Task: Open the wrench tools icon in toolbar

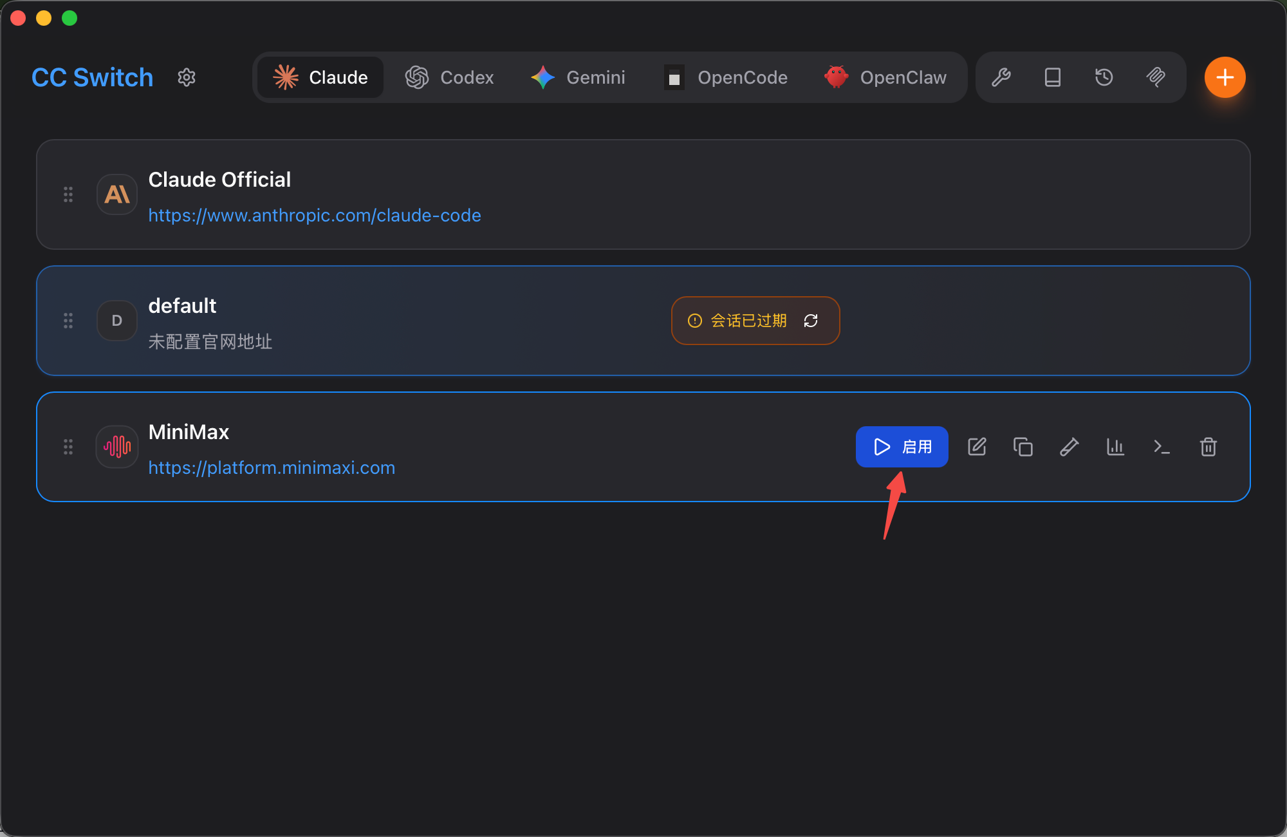Action: pyautogui.click(x=1001, y=77)
